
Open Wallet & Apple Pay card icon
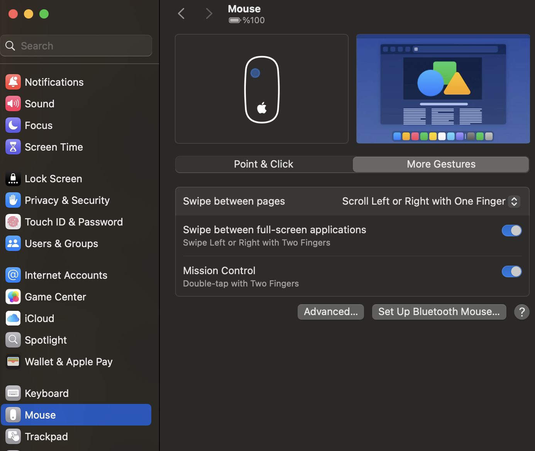(13, 361)
